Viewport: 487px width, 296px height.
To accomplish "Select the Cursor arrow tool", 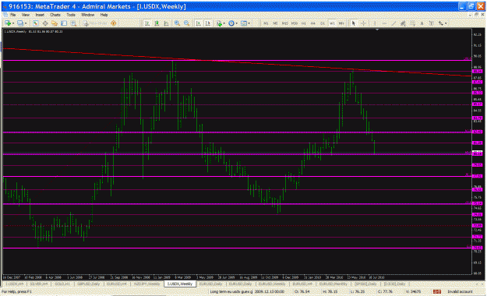I will (354, 23).
